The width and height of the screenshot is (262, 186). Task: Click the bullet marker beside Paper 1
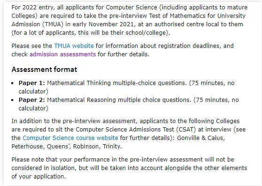click(12, 83)
